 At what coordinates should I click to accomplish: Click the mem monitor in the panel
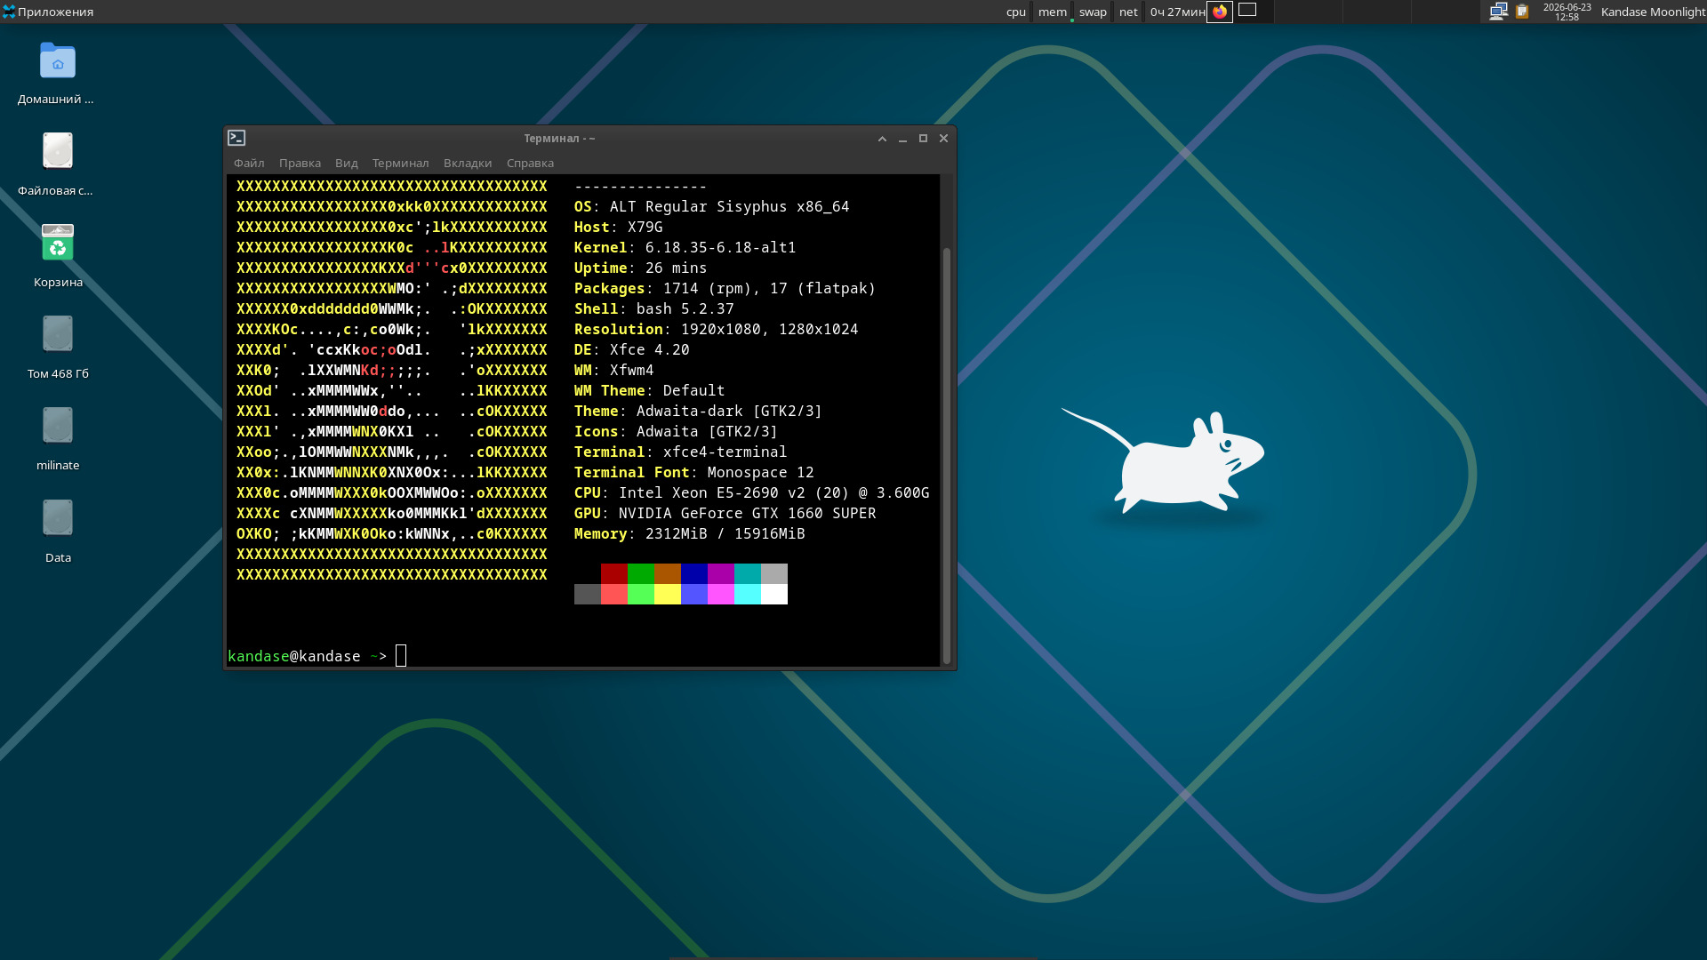point(1053,12)
